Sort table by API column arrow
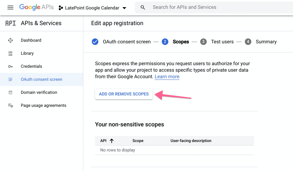The image size is (293, 171). [x=112, y=141]
